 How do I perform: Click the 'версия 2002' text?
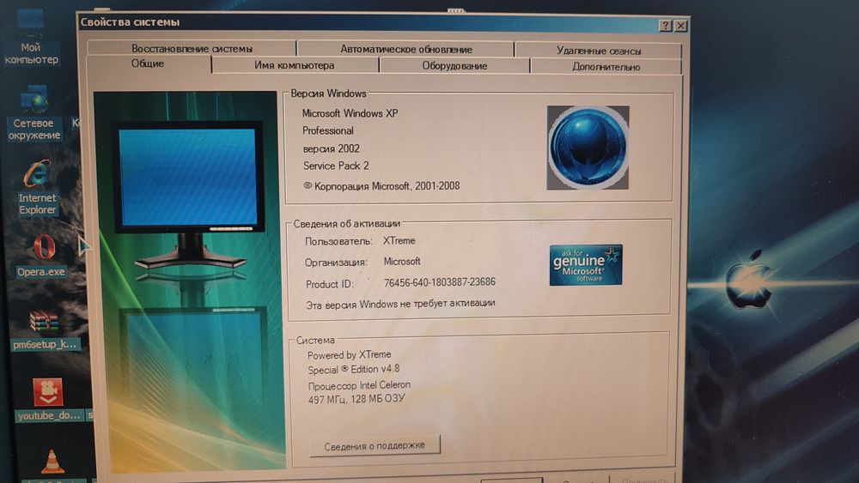tap(332, 148)
